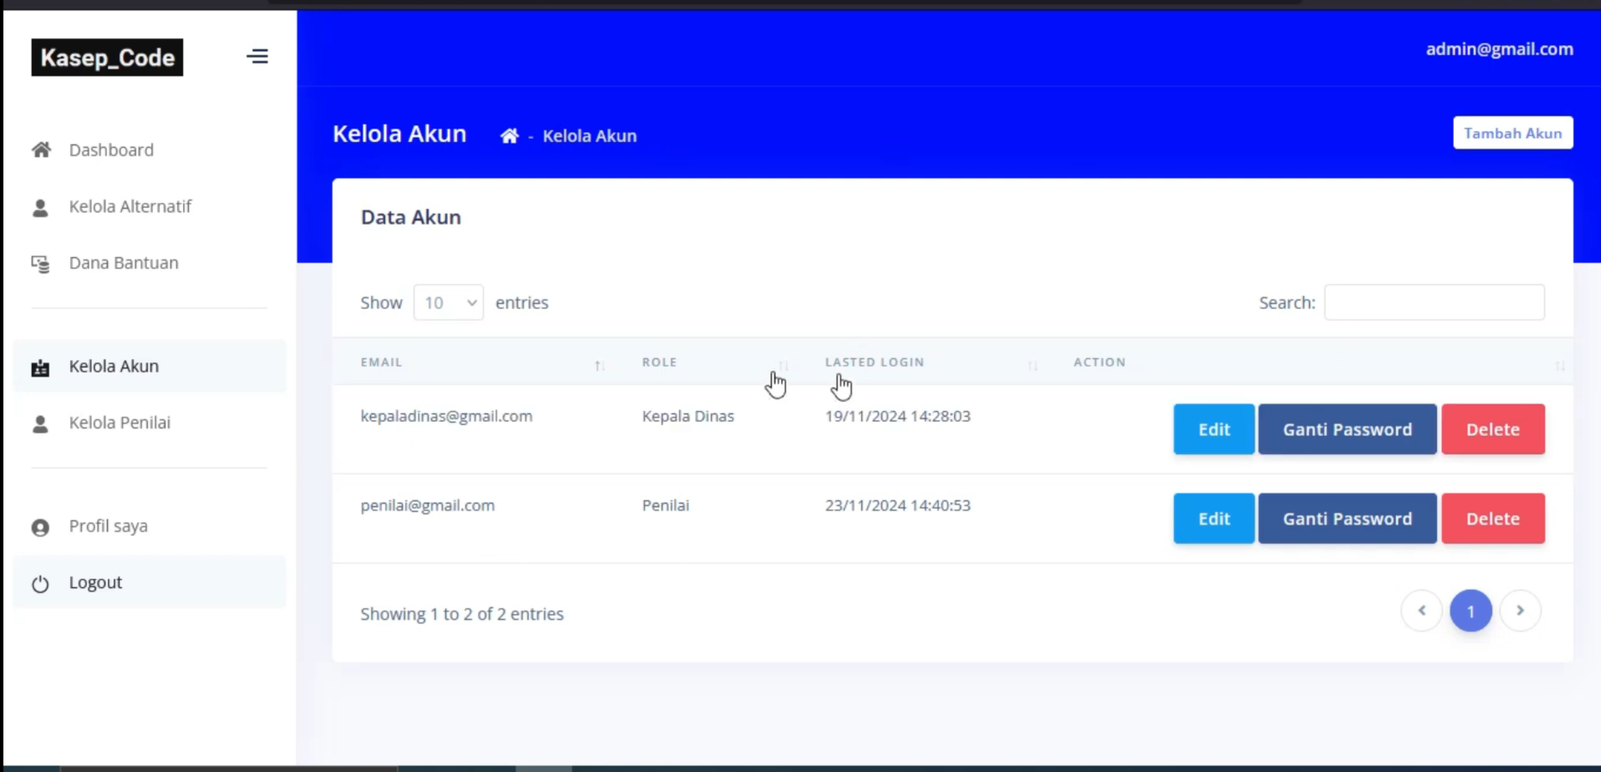Screen dimensions: 1601x772
Task: Click Ganti Password for penilai@gmail.com
Action: [1347, 519]
